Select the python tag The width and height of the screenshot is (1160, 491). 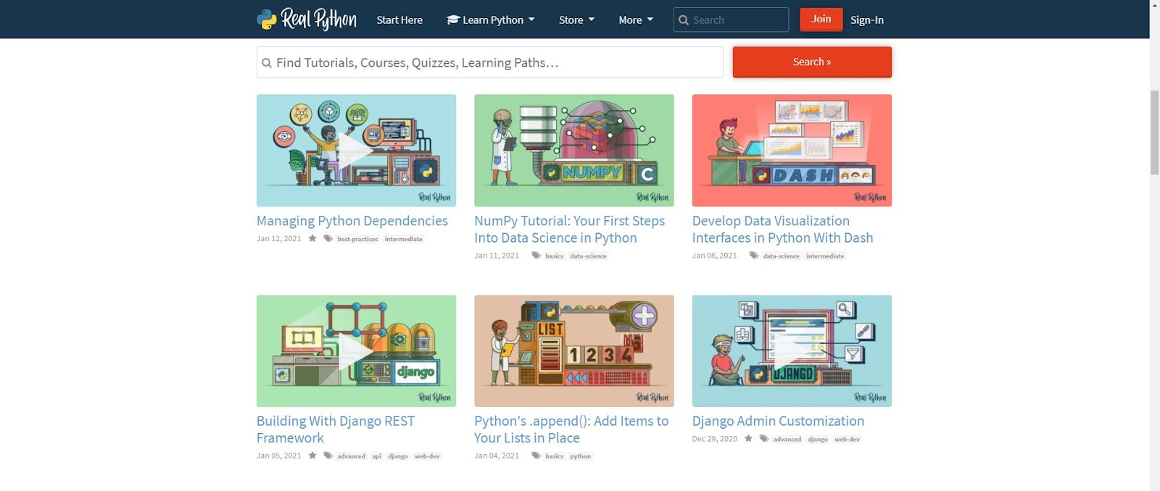580,456
